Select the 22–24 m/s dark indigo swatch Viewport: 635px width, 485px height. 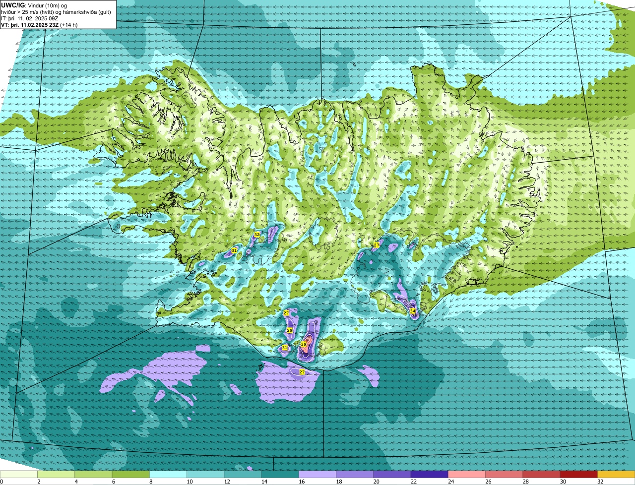430,474
